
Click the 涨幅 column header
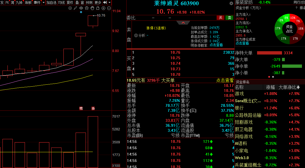click(x=270, y=87)
